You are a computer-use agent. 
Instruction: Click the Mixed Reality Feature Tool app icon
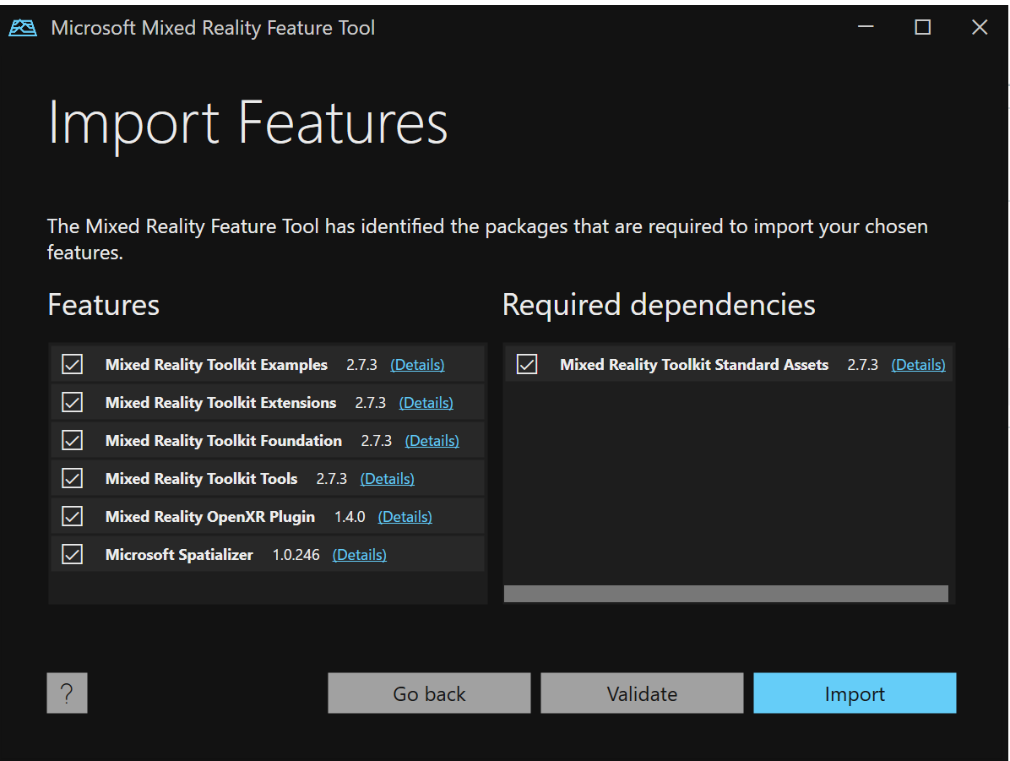tap(23, 28)
